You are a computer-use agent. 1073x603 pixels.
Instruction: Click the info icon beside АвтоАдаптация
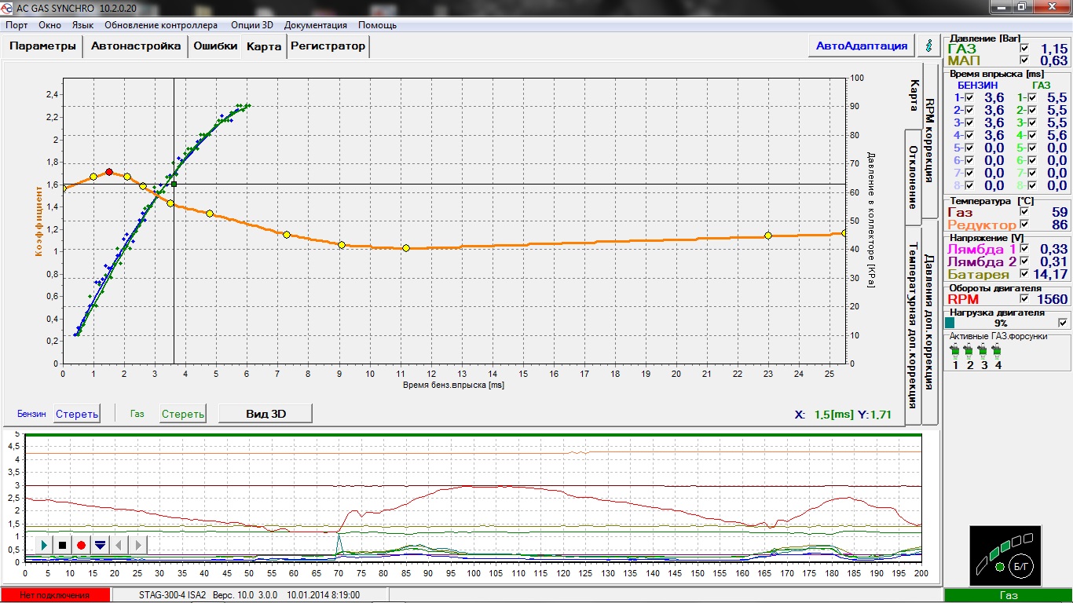coord(930,46)
